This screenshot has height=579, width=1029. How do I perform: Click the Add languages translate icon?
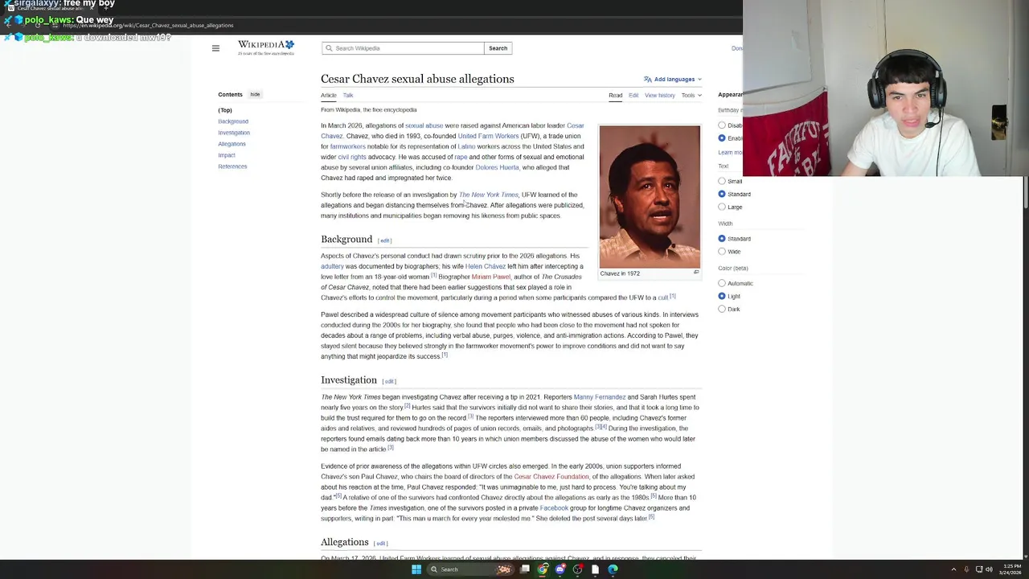click(x=647, y=80)
